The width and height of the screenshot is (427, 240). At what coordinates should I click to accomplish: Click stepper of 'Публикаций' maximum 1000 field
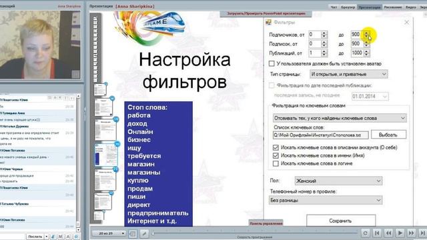[x=366, y=53]
